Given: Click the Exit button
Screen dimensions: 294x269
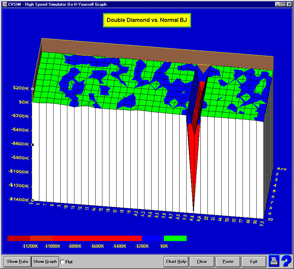Looking at the screenshot, I should click(254, 262).
